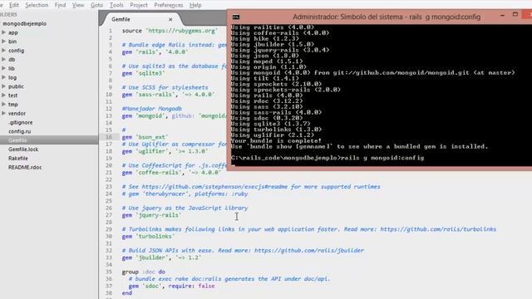Open Rakefile in the sidebar
This screenshot has height=299, width=532.
[18, 159]
